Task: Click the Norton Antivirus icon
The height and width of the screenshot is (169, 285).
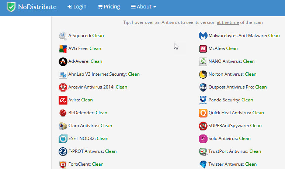Action: coord(203,74)
